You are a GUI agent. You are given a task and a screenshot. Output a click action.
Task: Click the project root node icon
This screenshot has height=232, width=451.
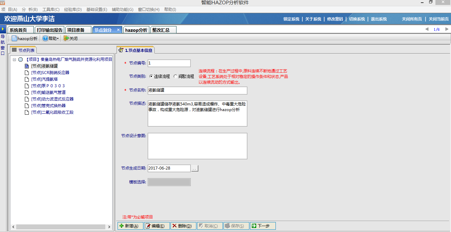point(21,59)
